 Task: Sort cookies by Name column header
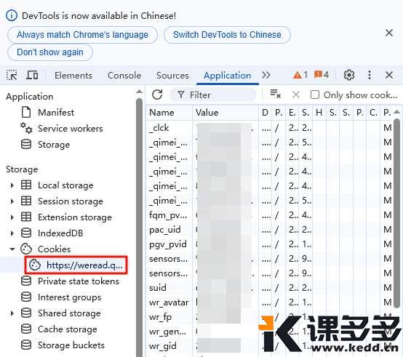(169, 113)
